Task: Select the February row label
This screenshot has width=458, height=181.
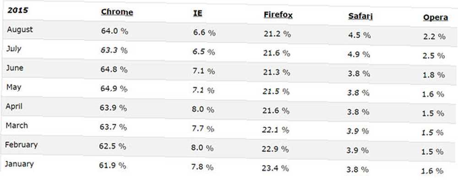Action: click(22, 145)
